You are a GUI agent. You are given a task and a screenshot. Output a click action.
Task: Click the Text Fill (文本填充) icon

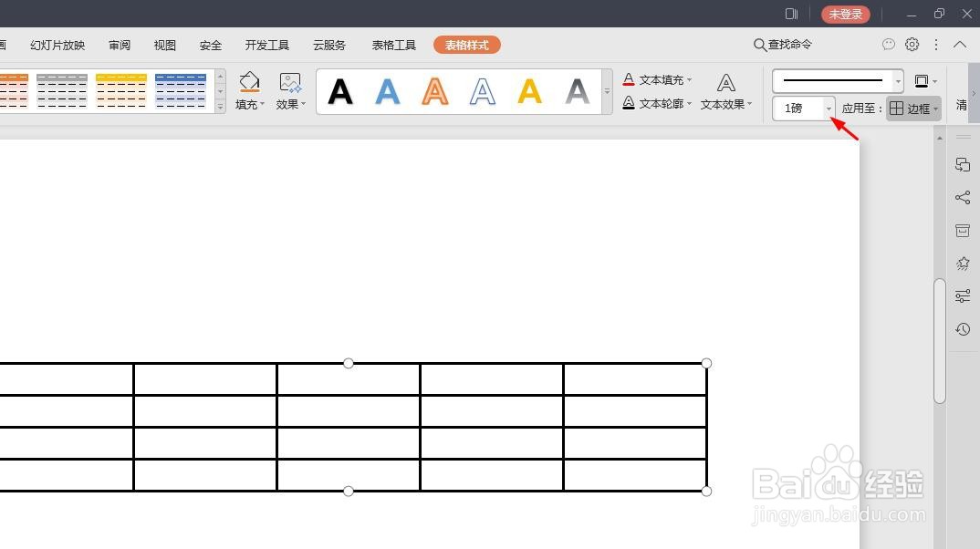pos(629,79)
